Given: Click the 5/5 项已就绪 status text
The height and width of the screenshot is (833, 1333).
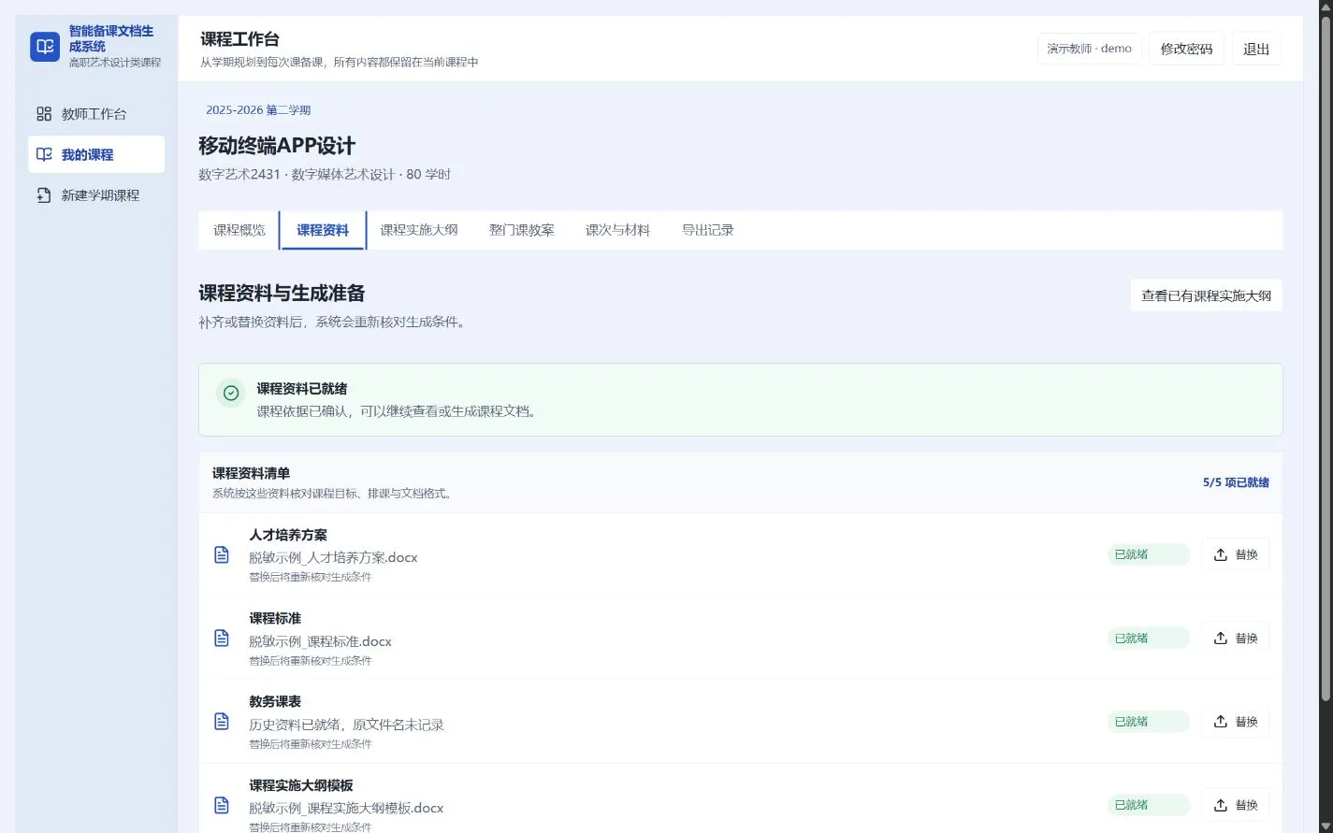Looking at the screenshot, I should point(1236,482).
